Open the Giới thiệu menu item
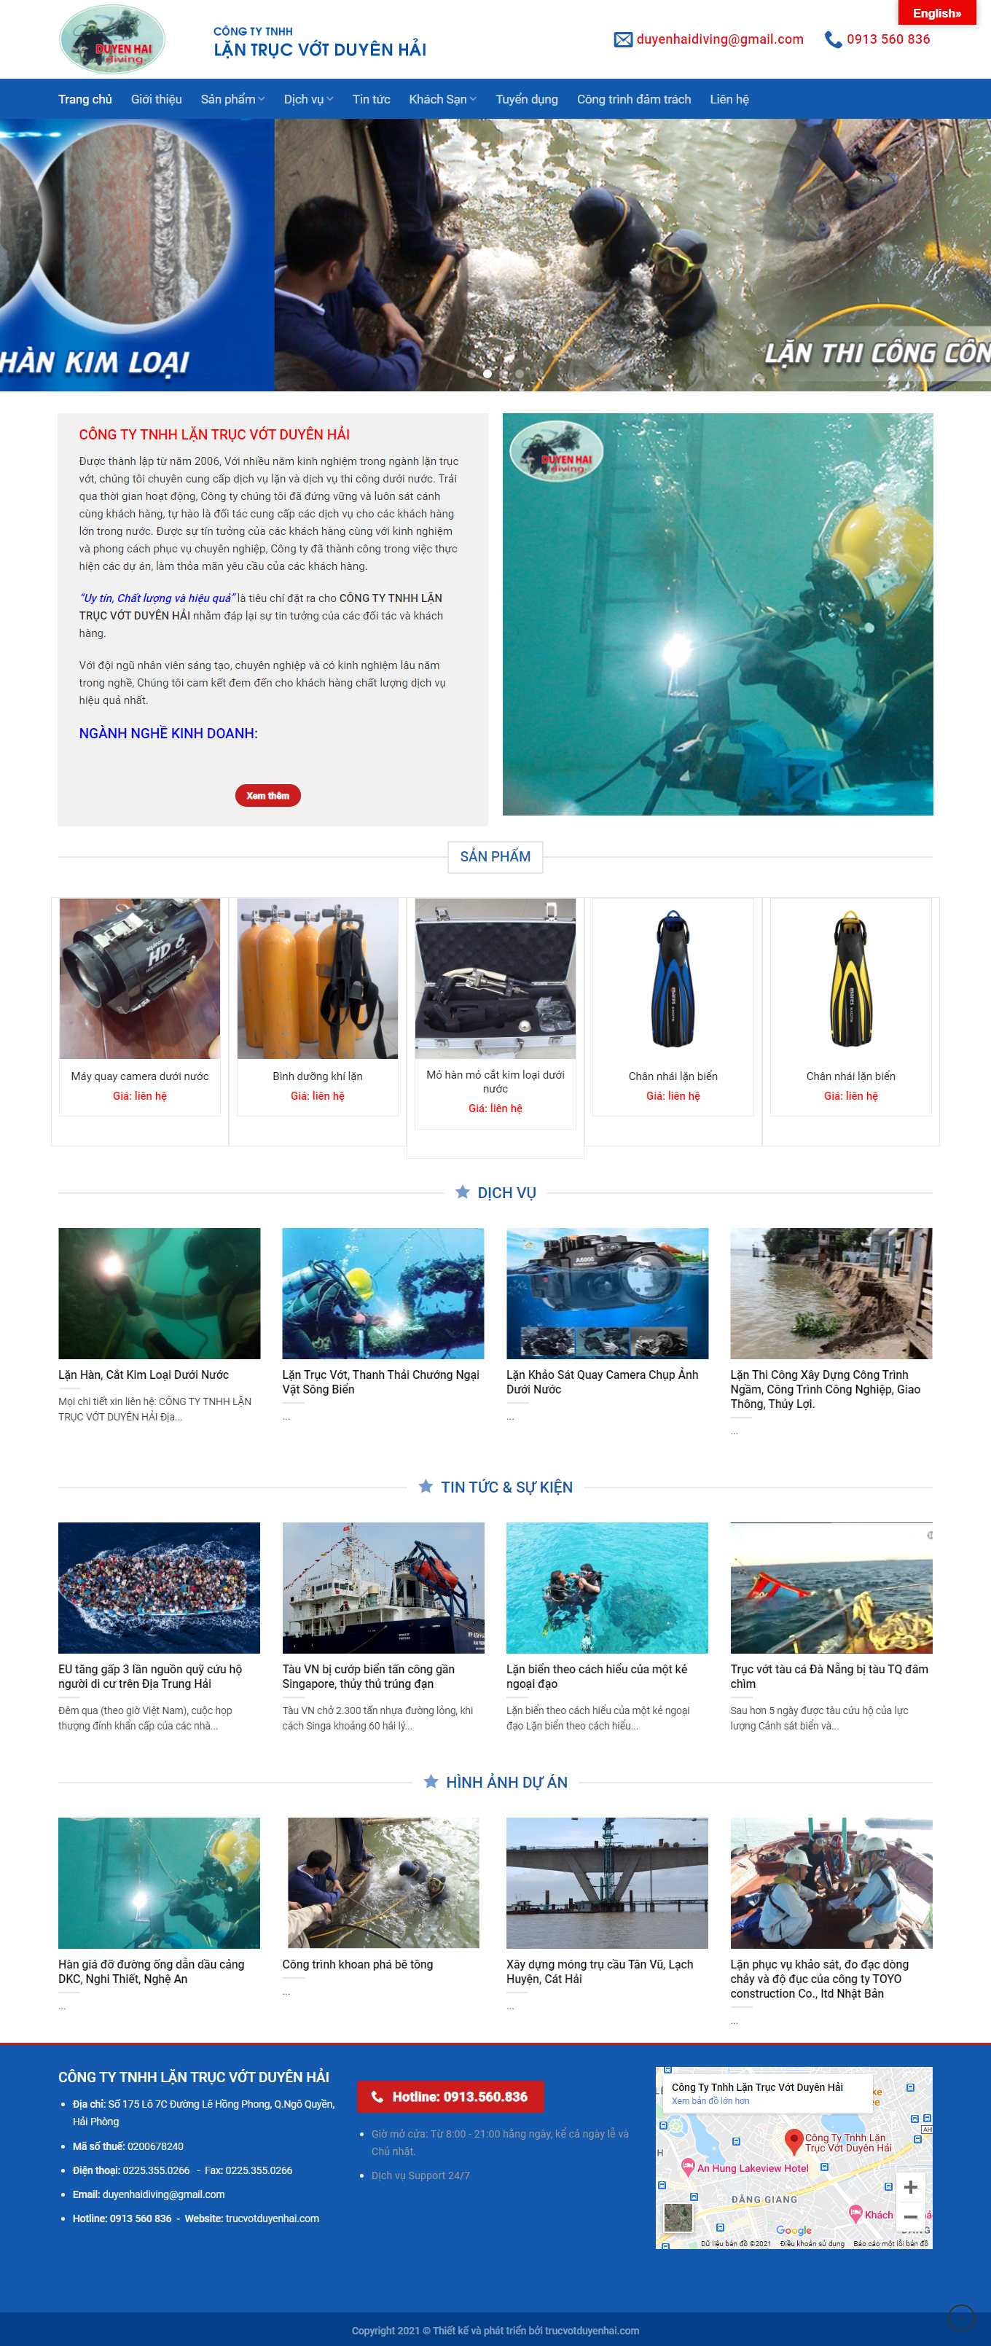991x2346 pixels. pos(156,99)
